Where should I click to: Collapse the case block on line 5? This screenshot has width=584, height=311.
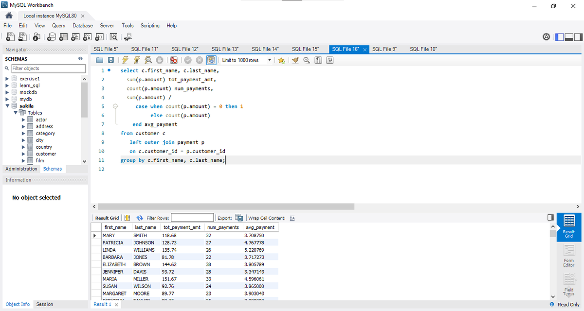(115, 106)
